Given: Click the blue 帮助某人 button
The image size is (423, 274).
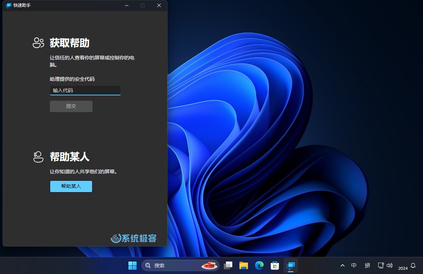Looking at the screenshot, I should 71,186.
